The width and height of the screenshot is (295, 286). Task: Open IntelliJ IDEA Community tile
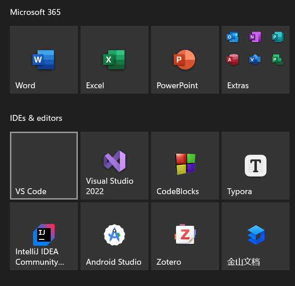tap(44, 236)
